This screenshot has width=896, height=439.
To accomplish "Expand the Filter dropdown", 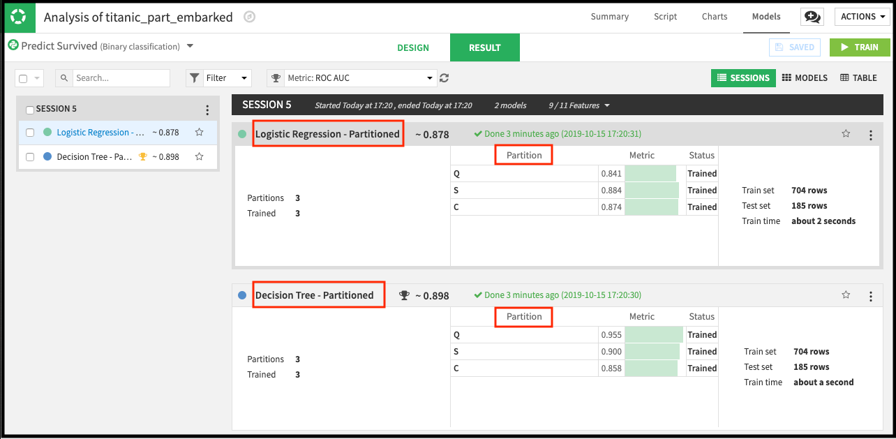I will (x=218, y=78).
